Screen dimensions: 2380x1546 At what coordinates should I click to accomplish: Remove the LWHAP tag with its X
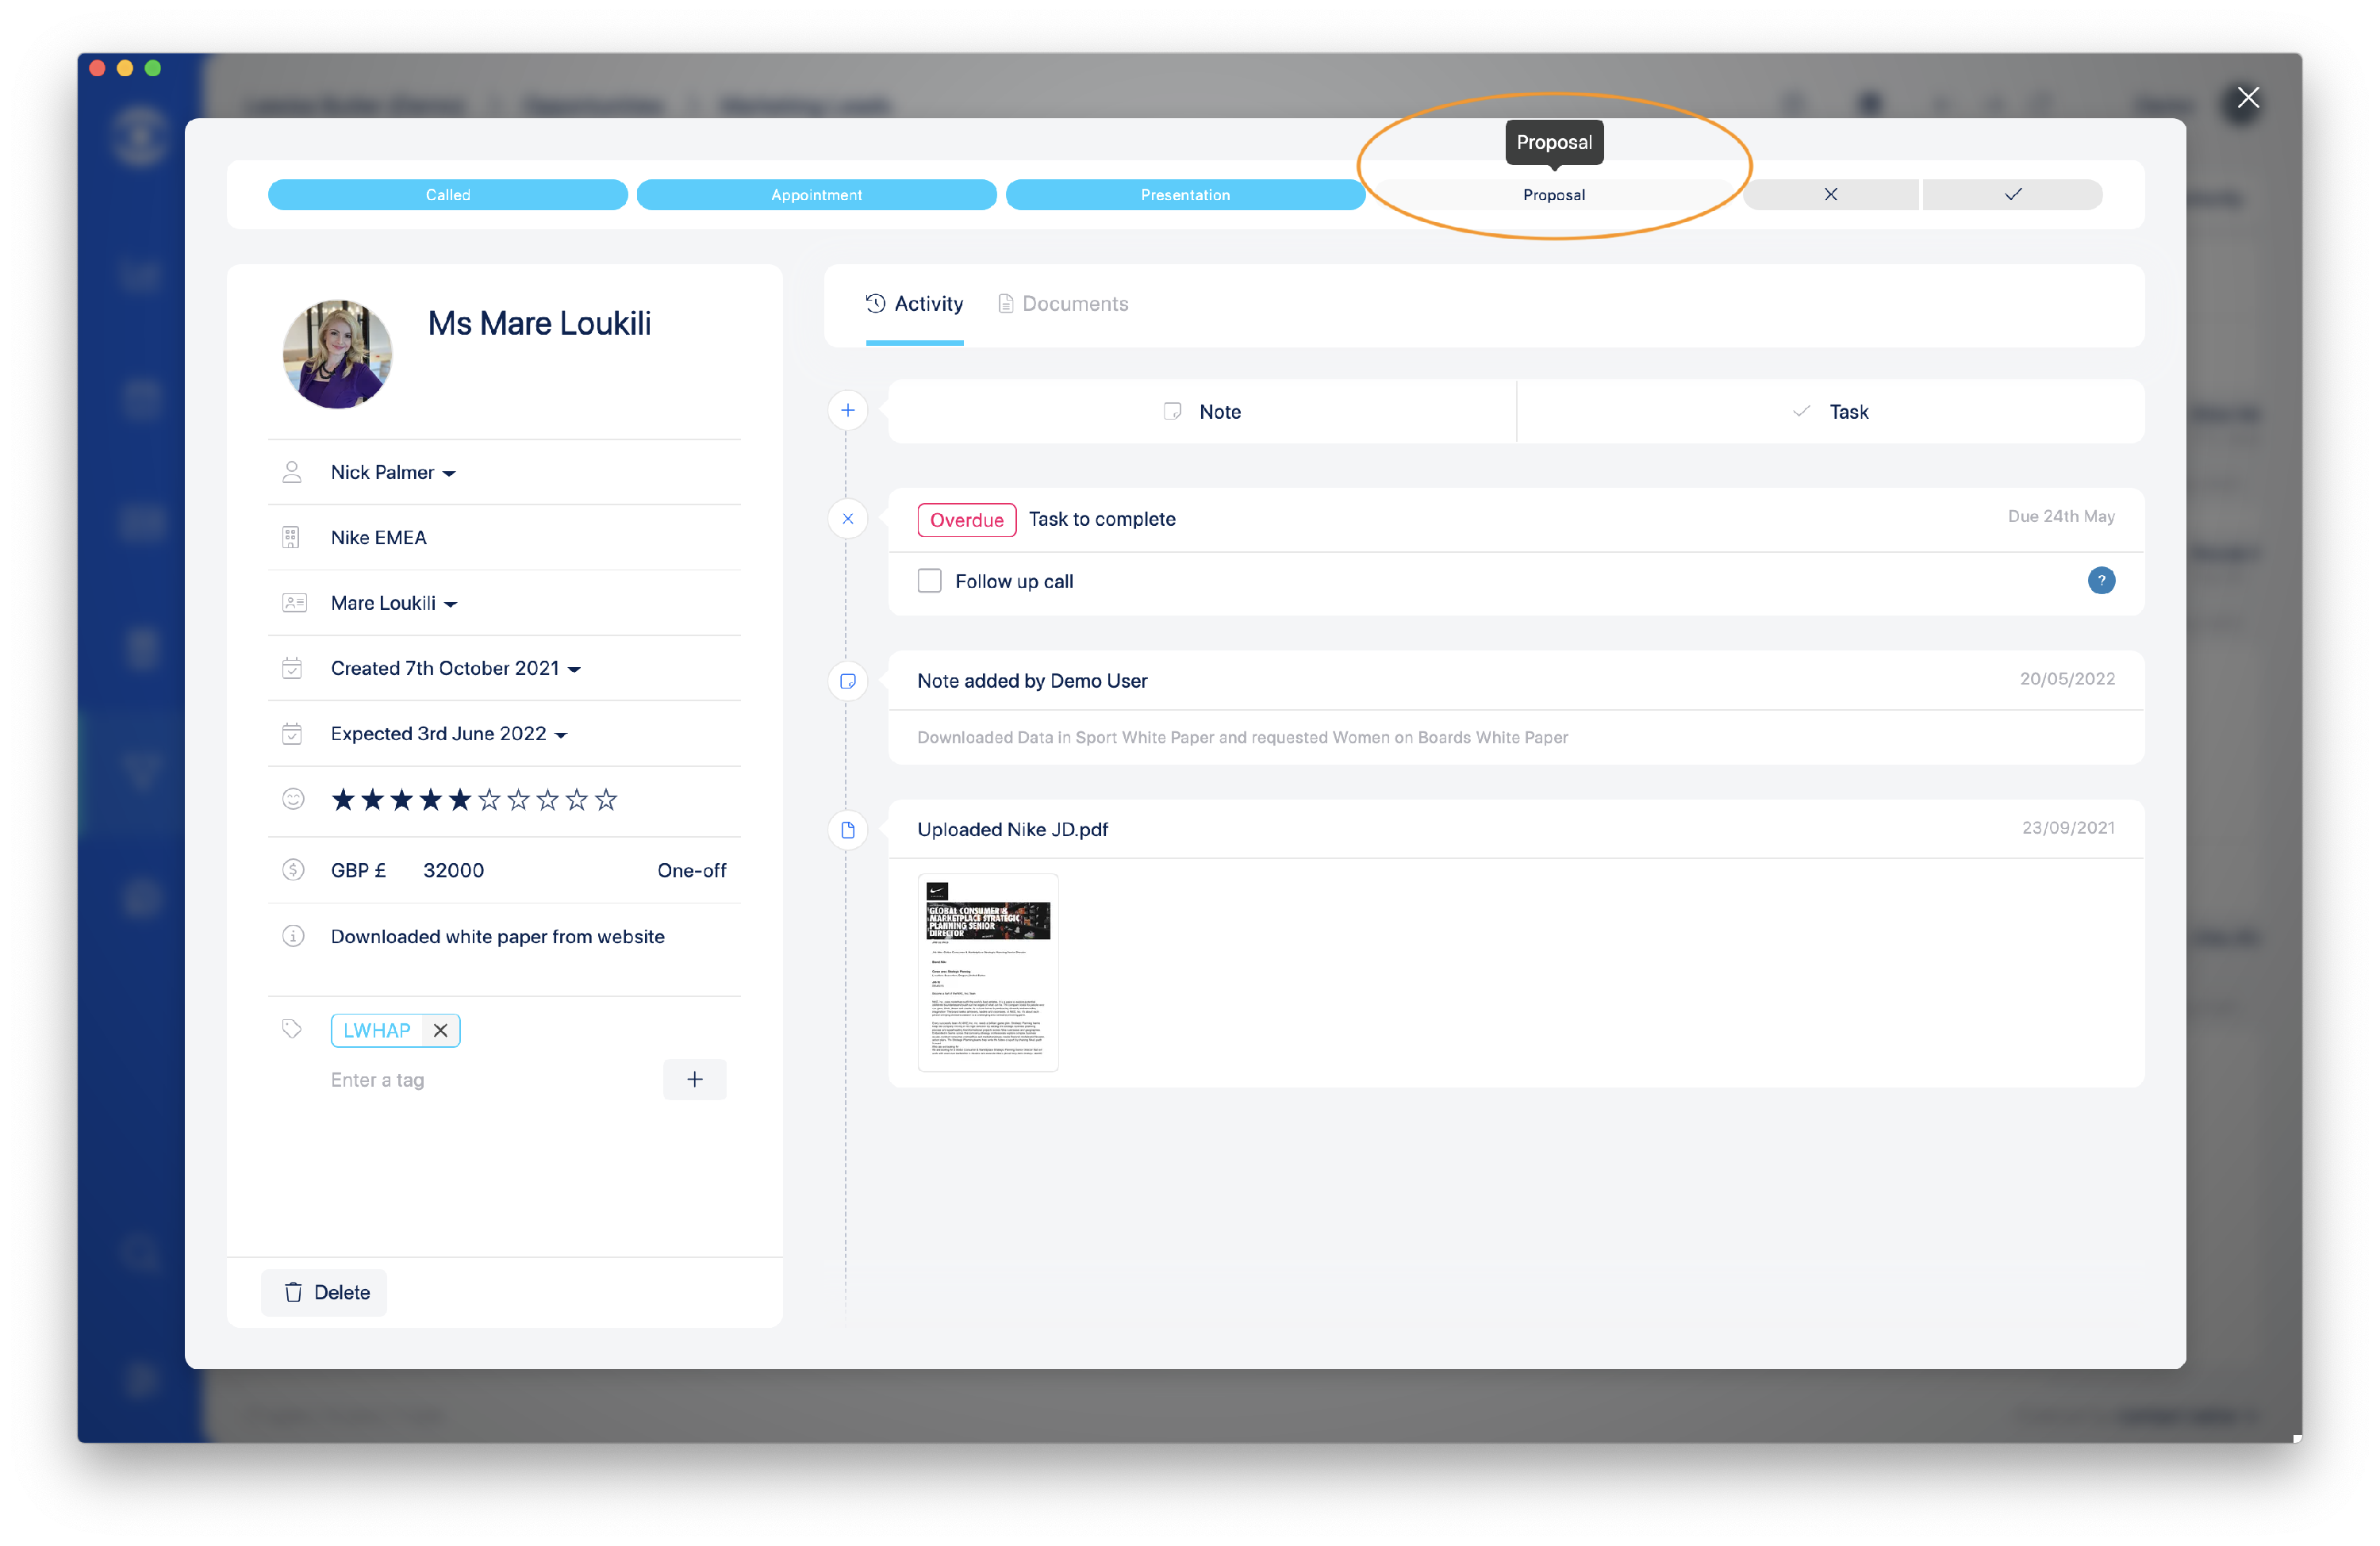point(440,1030)
